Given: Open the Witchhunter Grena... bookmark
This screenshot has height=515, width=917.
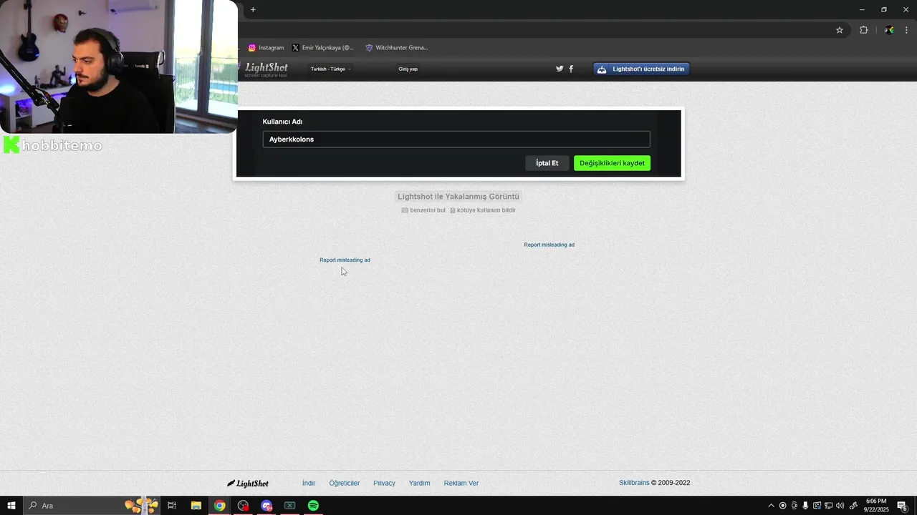Looking at the screenshot, I should [x=396, y=48].
